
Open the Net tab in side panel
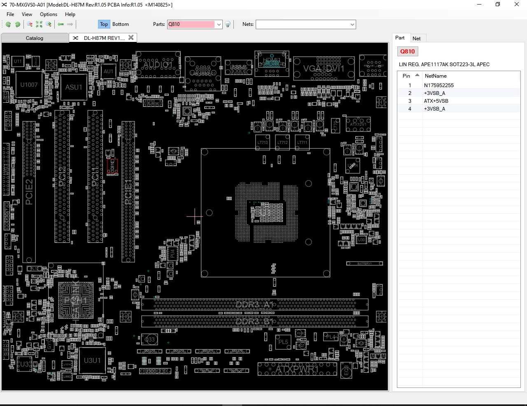pyautogui.click(x=416, y=39)
